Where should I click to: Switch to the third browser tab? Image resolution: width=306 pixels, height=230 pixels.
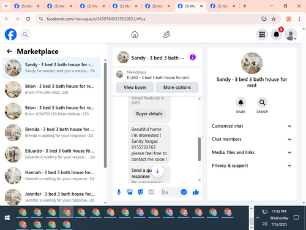point(92,6)
